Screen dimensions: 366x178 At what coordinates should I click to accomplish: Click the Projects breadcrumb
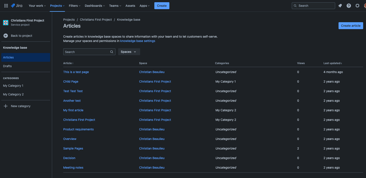[69, 19]
